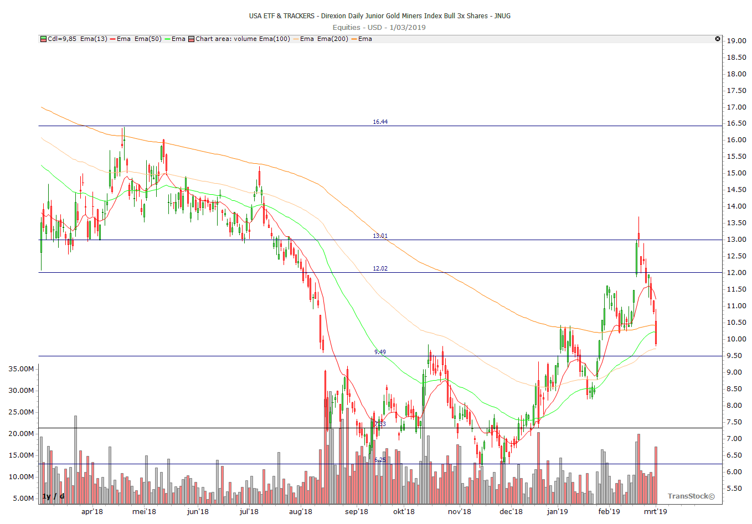Click the dark orange Ema(200) line swatch
The image size is (752, 524).
[x=354, y=39]
